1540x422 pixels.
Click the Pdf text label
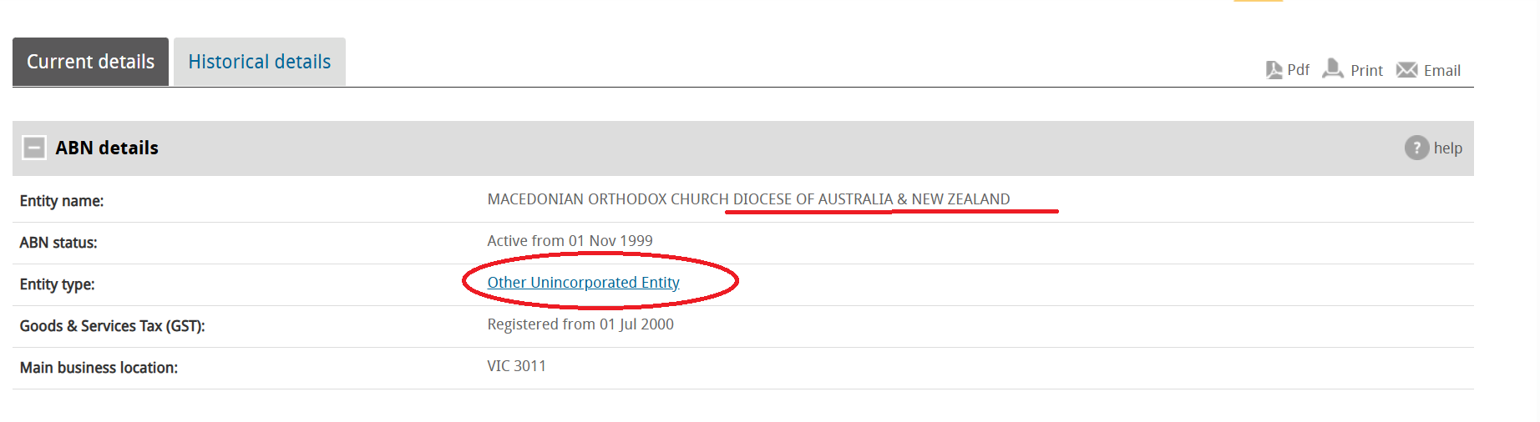pyautogui.click(x=1298, y=70)
